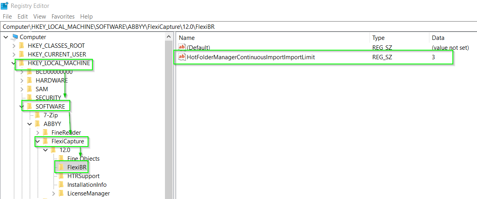Expand the LicenseManager key

pyautogui.click(x=54, y=193)
